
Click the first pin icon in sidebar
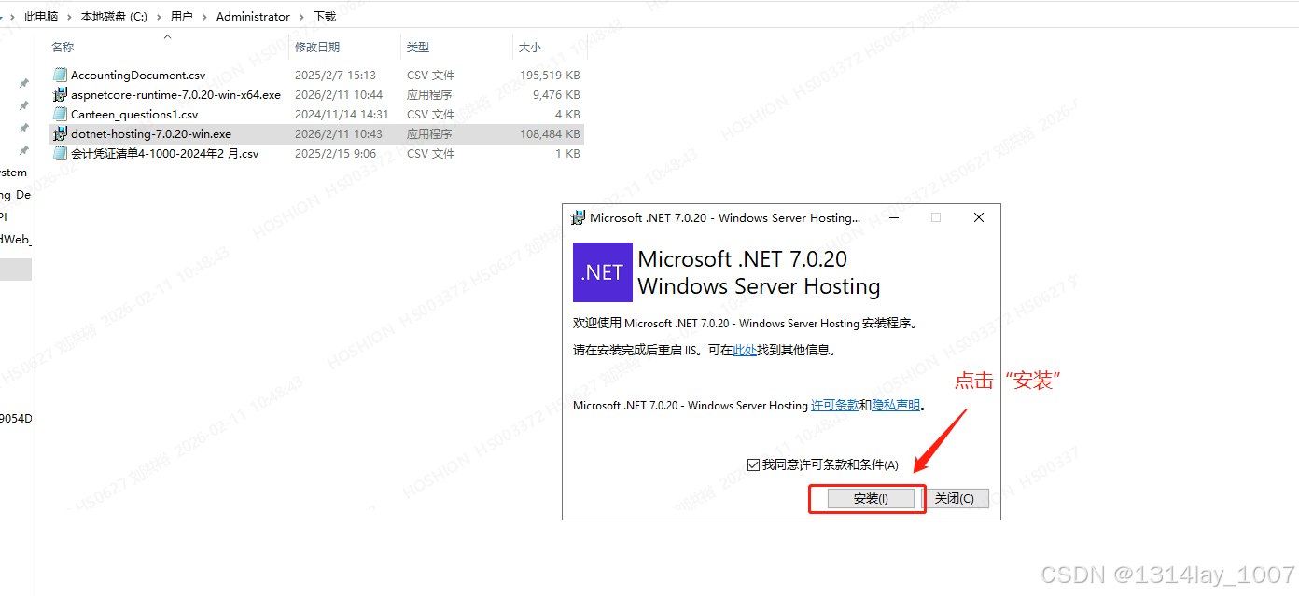(24, 83)
